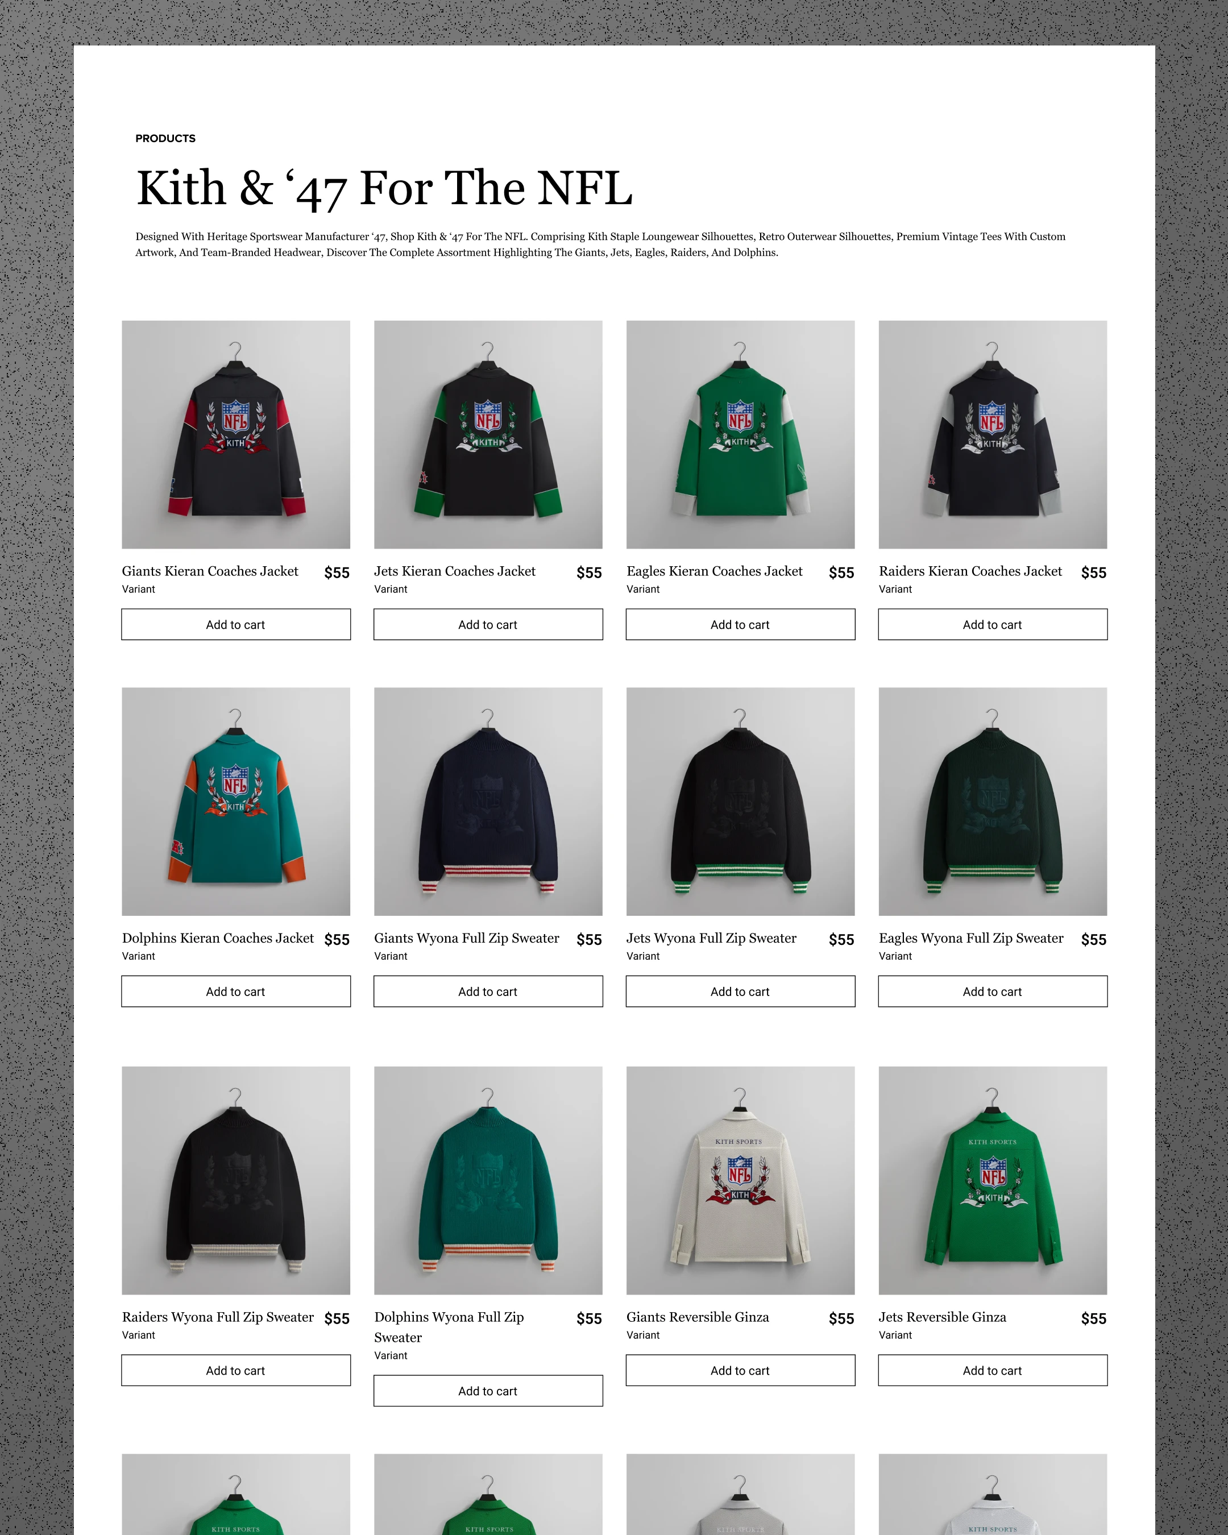View the Eagles Wyona Full Zip Sweater photo
1228x1535 pixels.
pyautogui.click(x=993, y=801)
